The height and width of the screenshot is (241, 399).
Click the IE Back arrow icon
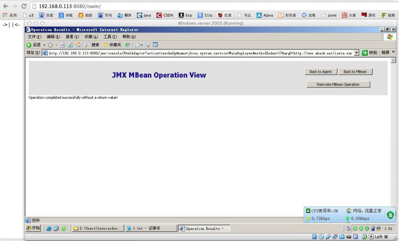coord(29,45)
